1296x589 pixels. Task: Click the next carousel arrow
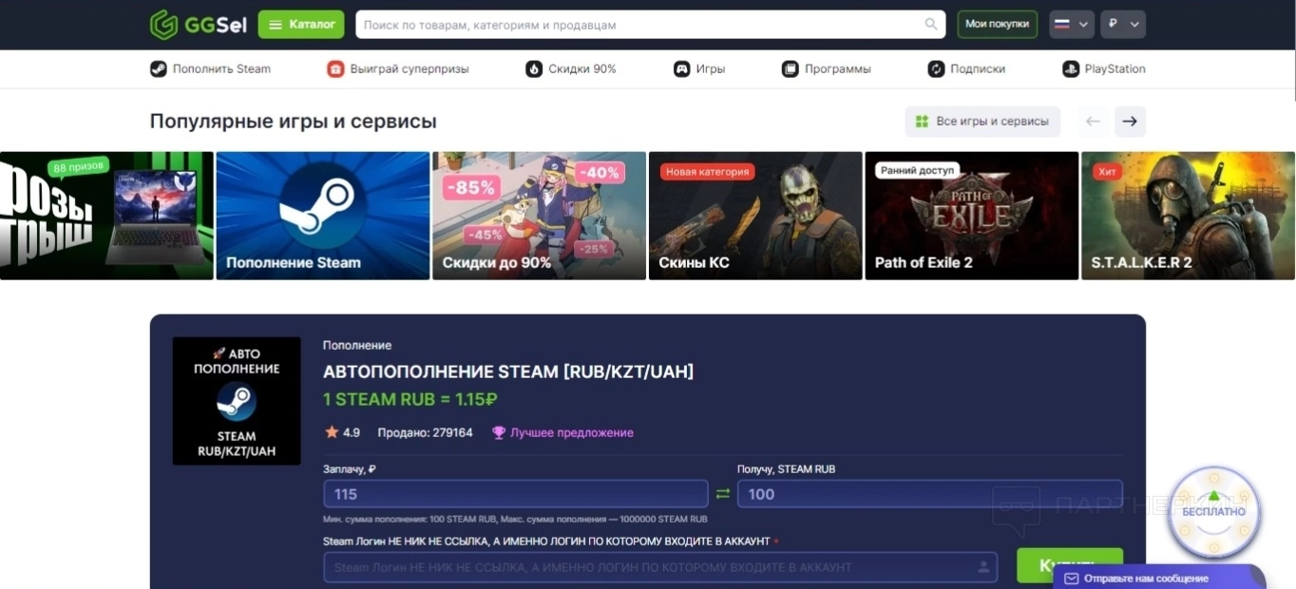(x=1130, y=122)
